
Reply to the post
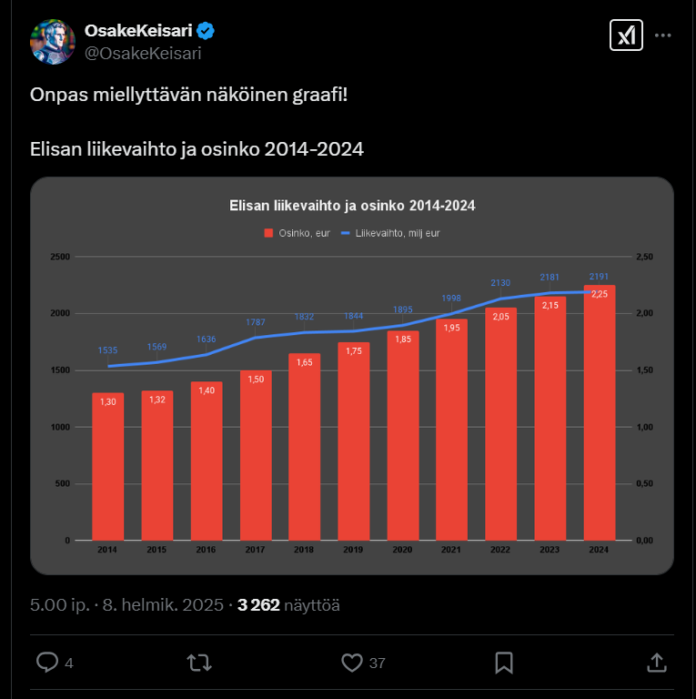click(x=47, y=662)
